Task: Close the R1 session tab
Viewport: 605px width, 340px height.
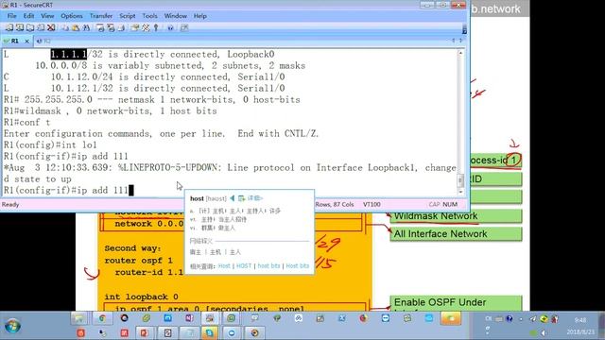Action: pyautogui.click(x=26, y=41)
